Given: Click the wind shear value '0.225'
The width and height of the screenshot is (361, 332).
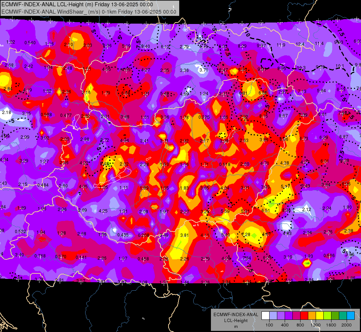Looking at the screenshot, I should (204, 117).
